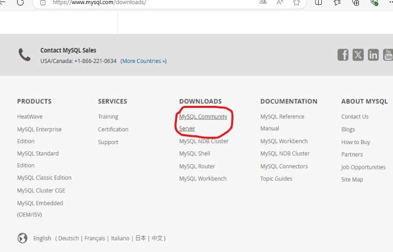This screenshot has height=252, width=393.
Task: Open Training services link
Action: pos(108,117)
